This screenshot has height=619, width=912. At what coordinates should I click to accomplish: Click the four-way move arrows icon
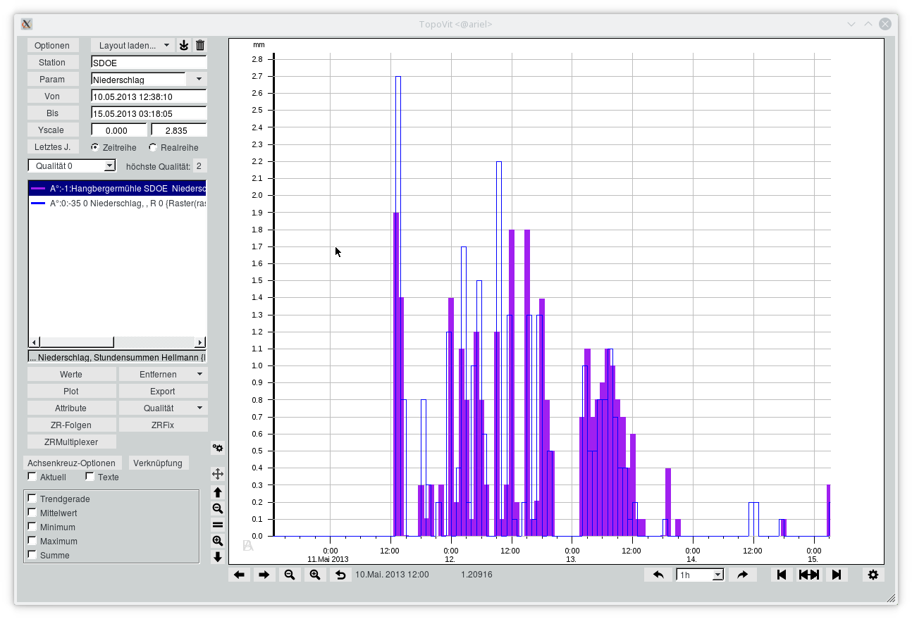218,474
